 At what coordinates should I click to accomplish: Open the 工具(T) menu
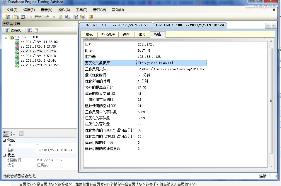click(x=81, y=10)
